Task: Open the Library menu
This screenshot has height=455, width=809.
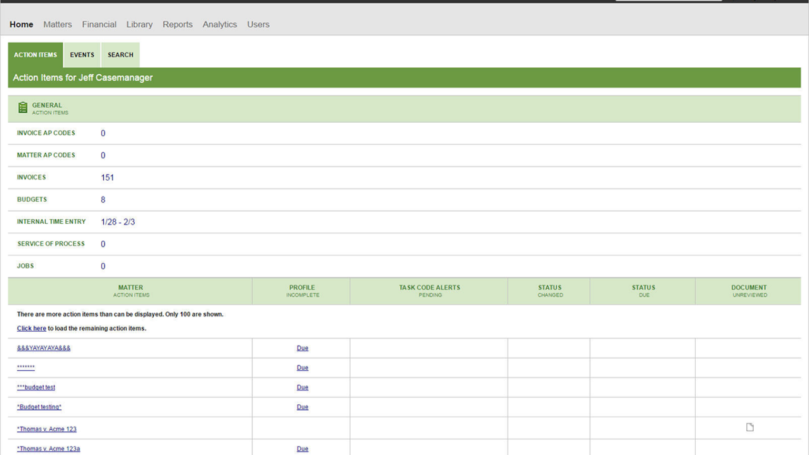Action: (x=140, y=24)
